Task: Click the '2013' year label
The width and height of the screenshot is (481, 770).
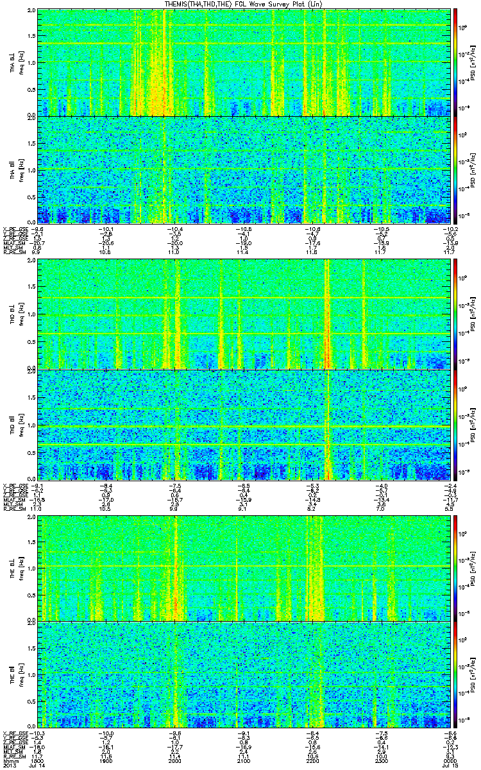Action: click(x=10, y=767)
